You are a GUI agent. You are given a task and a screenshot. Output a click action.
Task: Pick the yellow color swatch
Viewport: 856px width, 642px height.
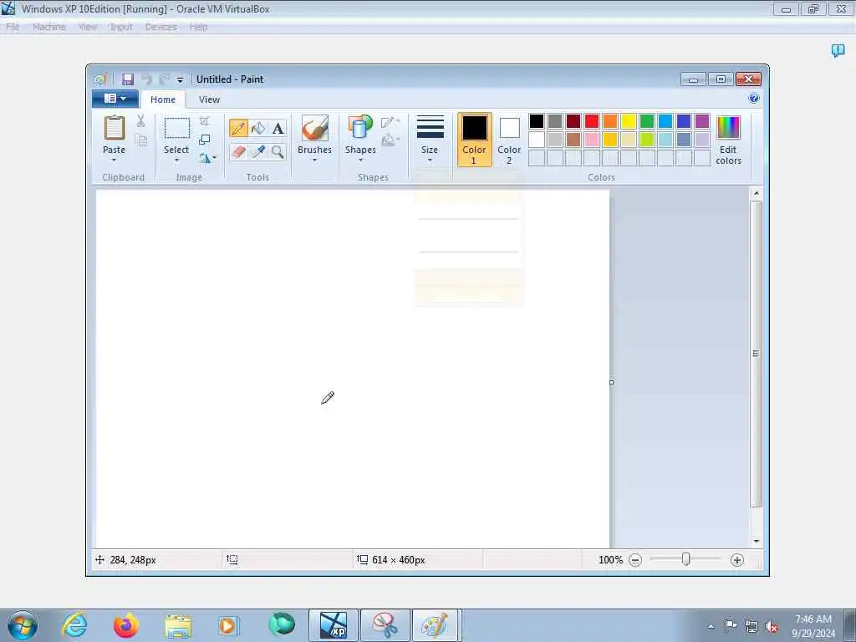pos(629,121)
